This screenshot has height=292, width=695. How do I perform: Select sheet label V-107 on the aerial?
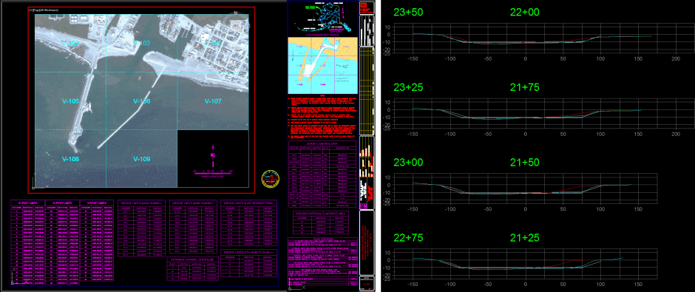213,101
